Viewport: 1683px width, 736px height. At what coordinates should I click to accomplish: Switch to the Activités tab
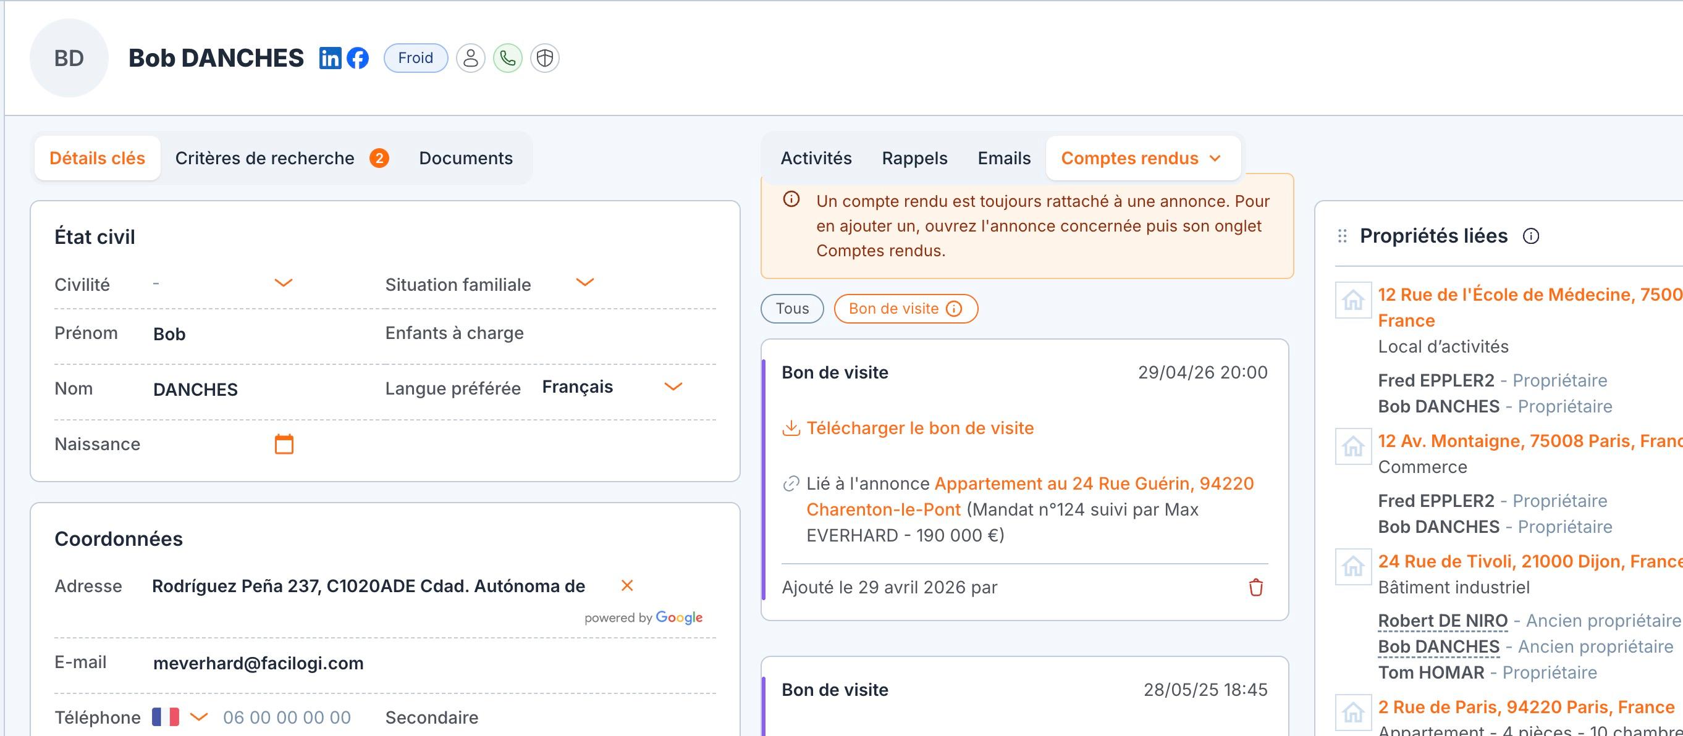816,158
